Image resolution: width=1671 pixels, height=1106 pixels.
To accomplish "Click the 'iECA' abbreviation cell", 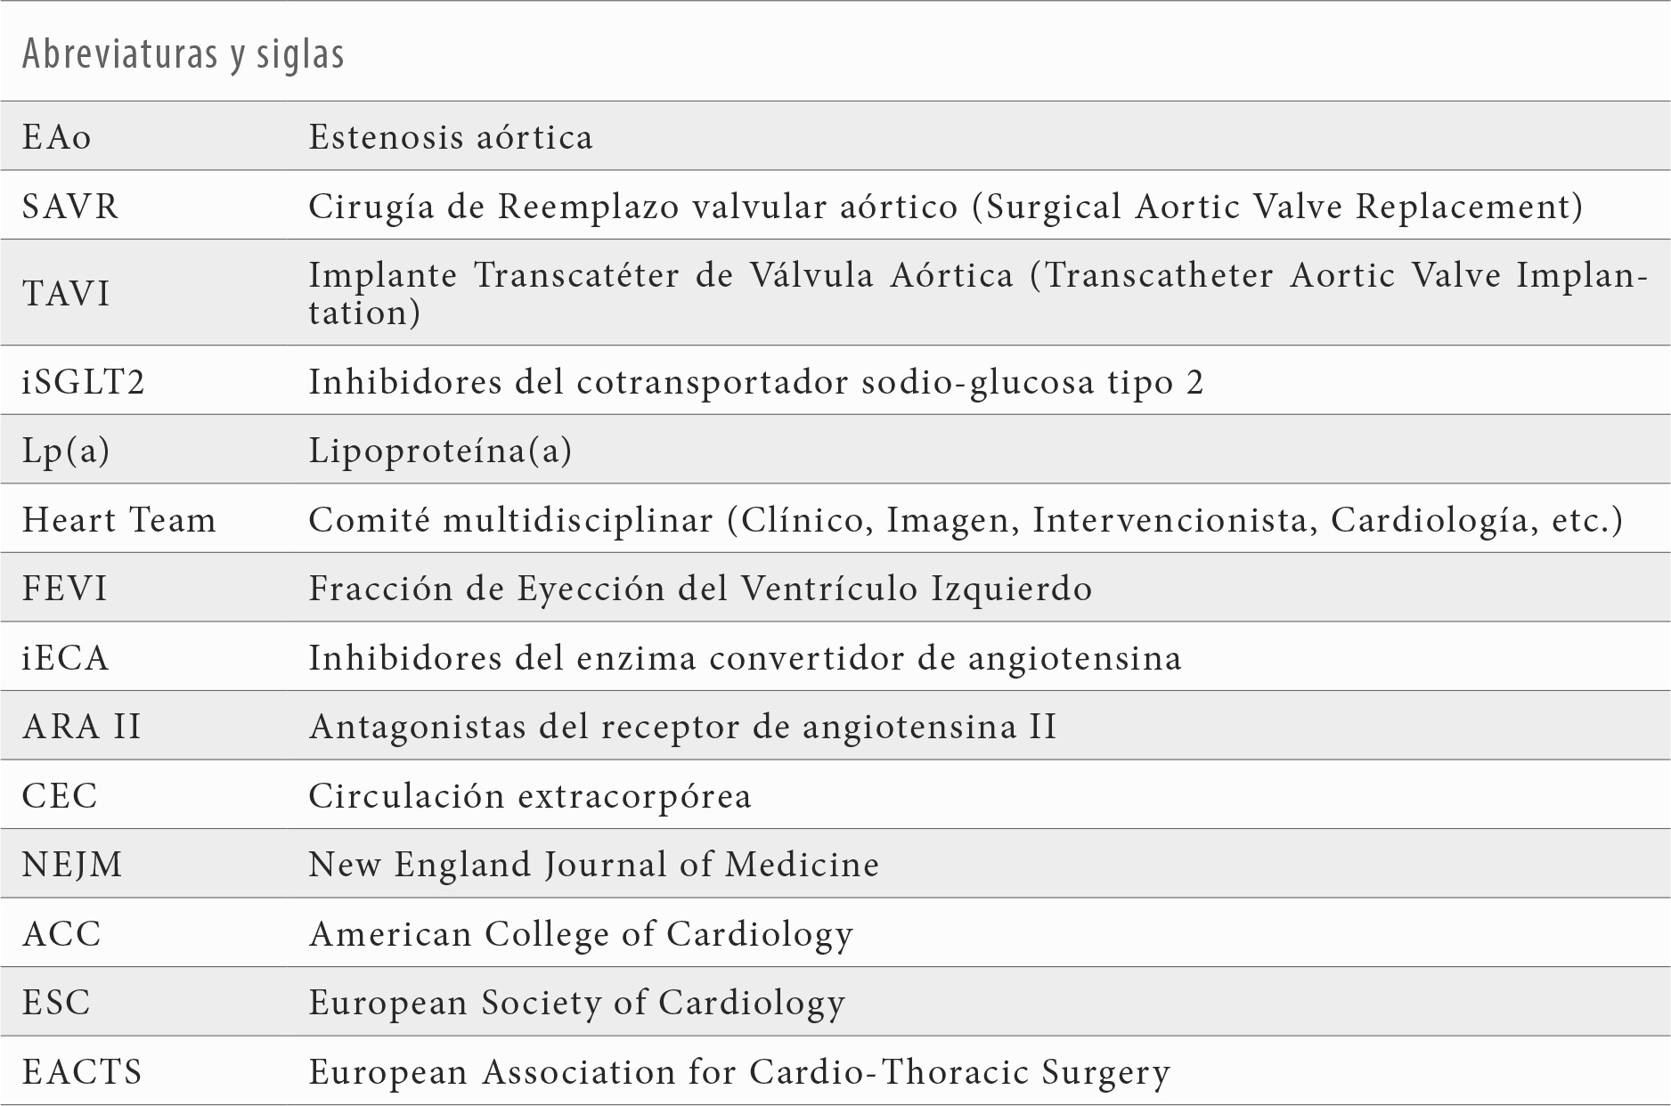I will pos(66,658).
